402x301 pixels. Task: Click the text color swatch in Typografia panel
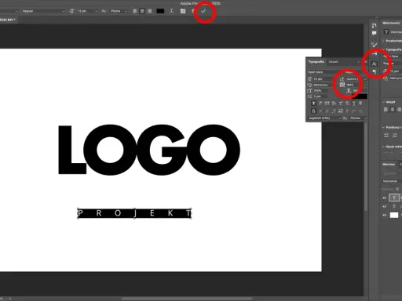pyautogui.click(x=360, y=96)
